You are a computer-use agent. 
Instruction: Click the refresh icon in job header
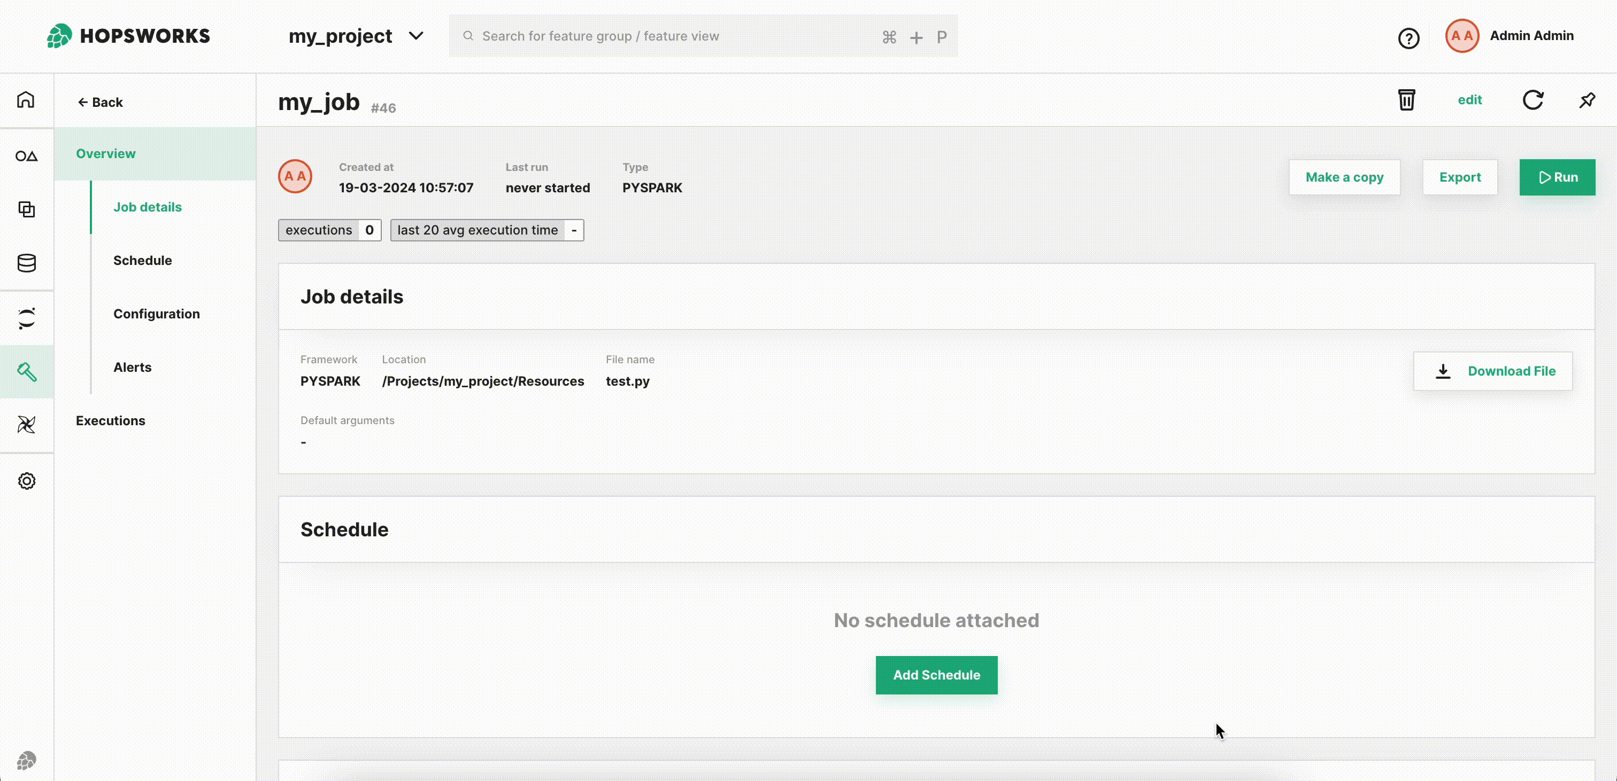pos(1533,100)
